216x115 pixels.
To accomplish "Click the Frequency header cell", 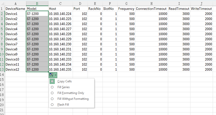I will click(x=126, y=9).
